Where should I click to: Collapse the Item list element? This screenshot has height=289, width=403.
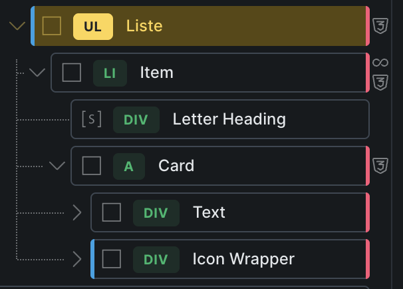point(37,73)
